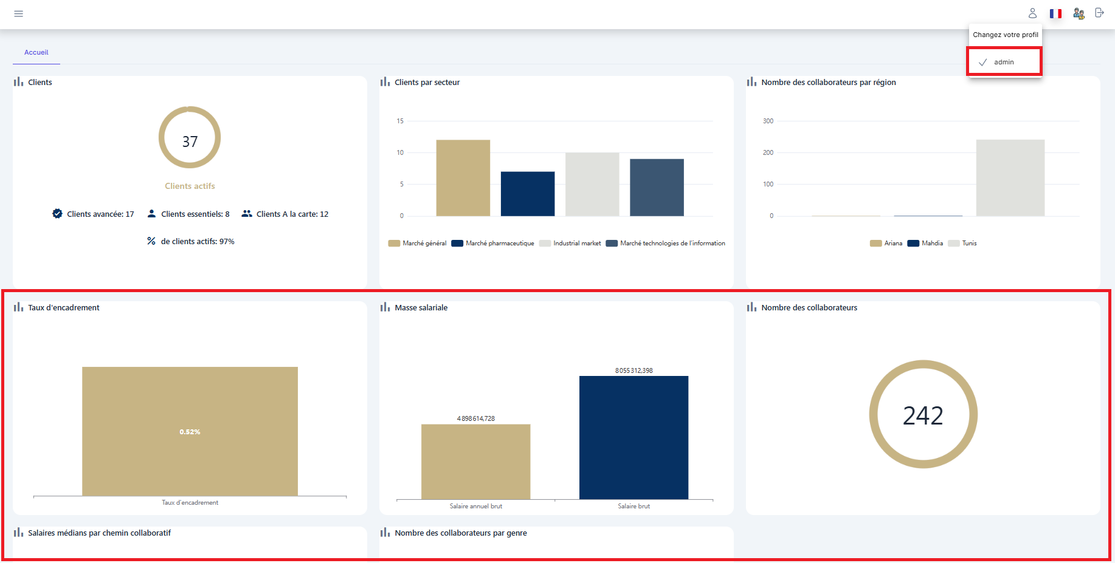Viewport: 1115px width, 563px height.
Task: Click the percent icon beside de clients actifs
Action: (151, 241)
